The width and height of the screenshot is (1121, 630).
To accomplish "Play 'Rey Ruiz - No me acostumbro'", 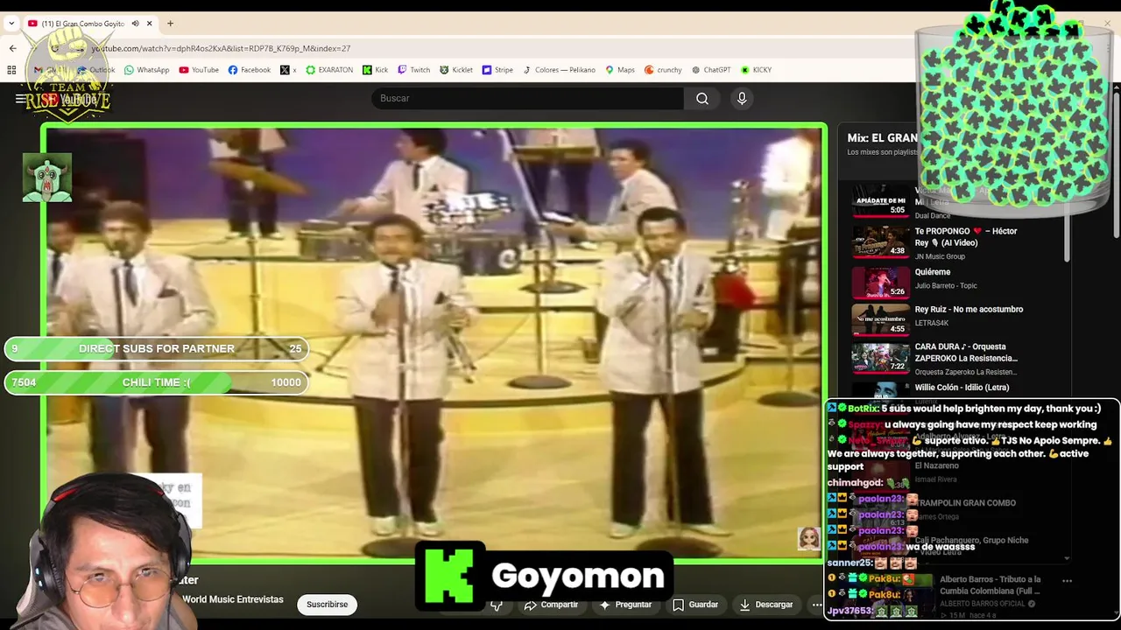I will pos(969,309).
